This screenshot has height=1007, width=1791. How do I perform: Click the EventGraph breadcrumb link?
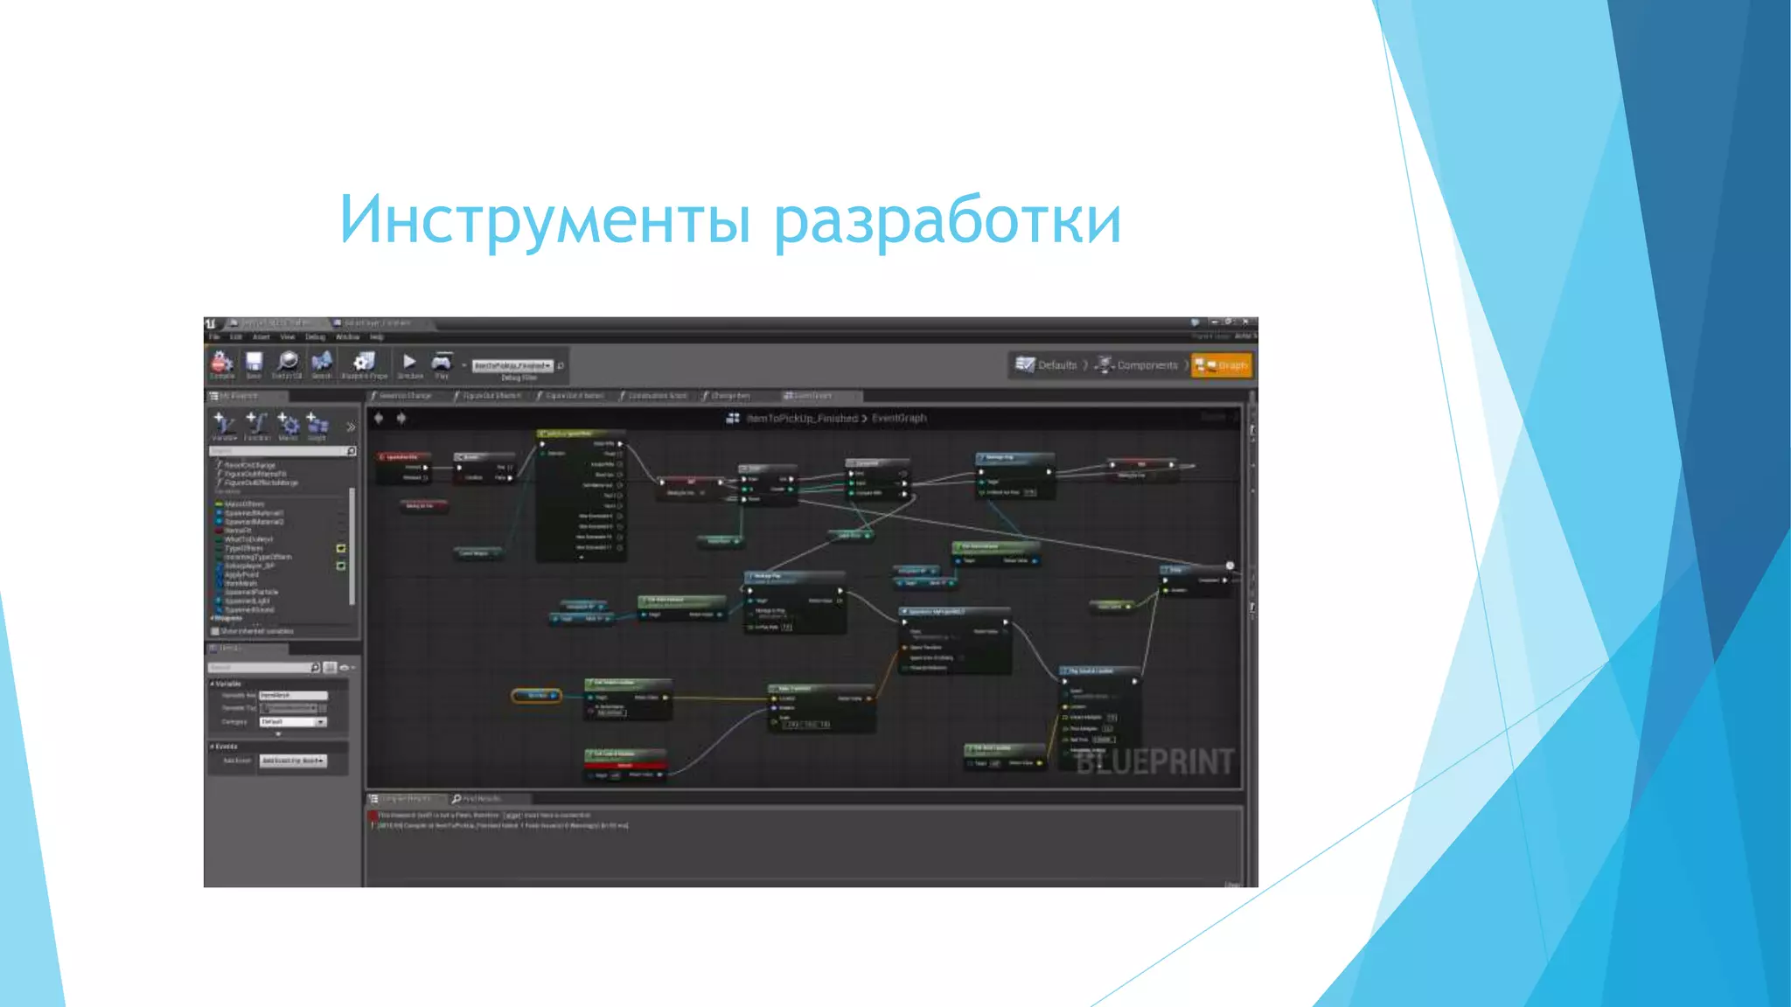pyautogui.click(x=899, y=418)
